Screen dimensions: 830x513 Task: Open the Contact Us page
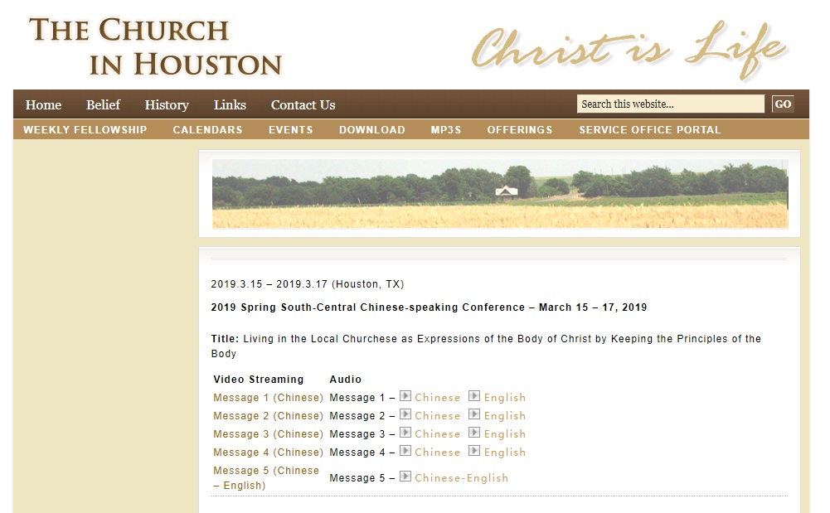[303, 105]
